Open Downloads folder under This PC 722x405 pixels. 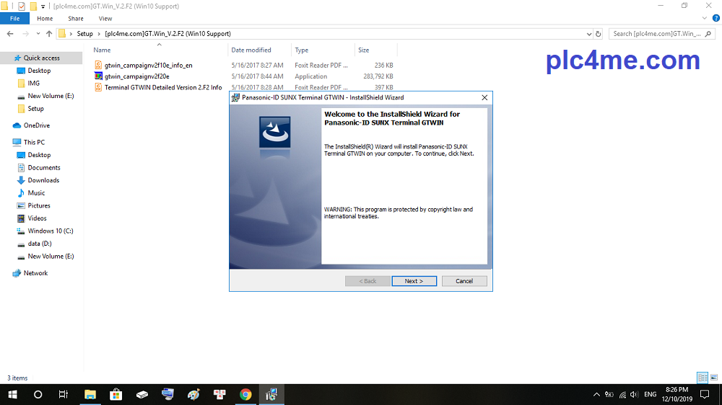pyautogui.click(x=43, y=180)
